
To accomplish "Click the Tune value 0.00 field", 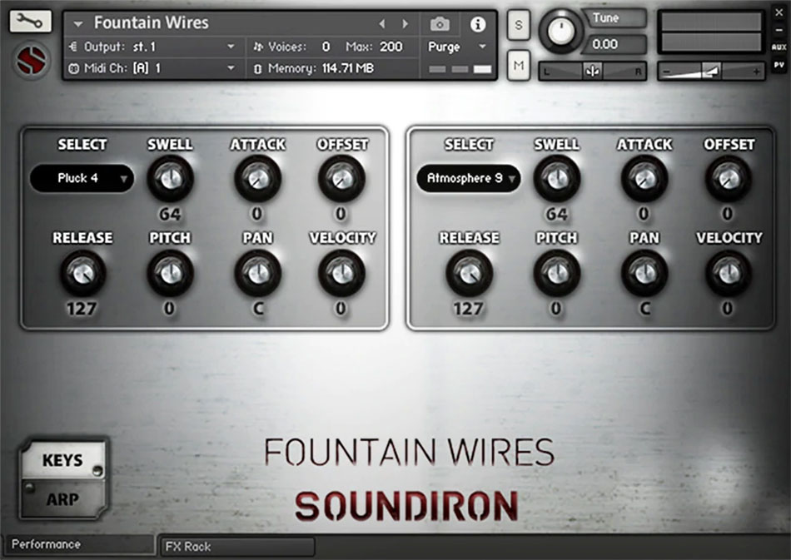I will (614, 44).
